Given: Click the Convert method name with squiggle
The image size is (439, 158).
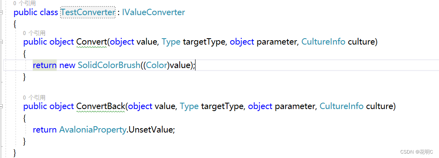Looking at the screenshot, I should (92, 42).
